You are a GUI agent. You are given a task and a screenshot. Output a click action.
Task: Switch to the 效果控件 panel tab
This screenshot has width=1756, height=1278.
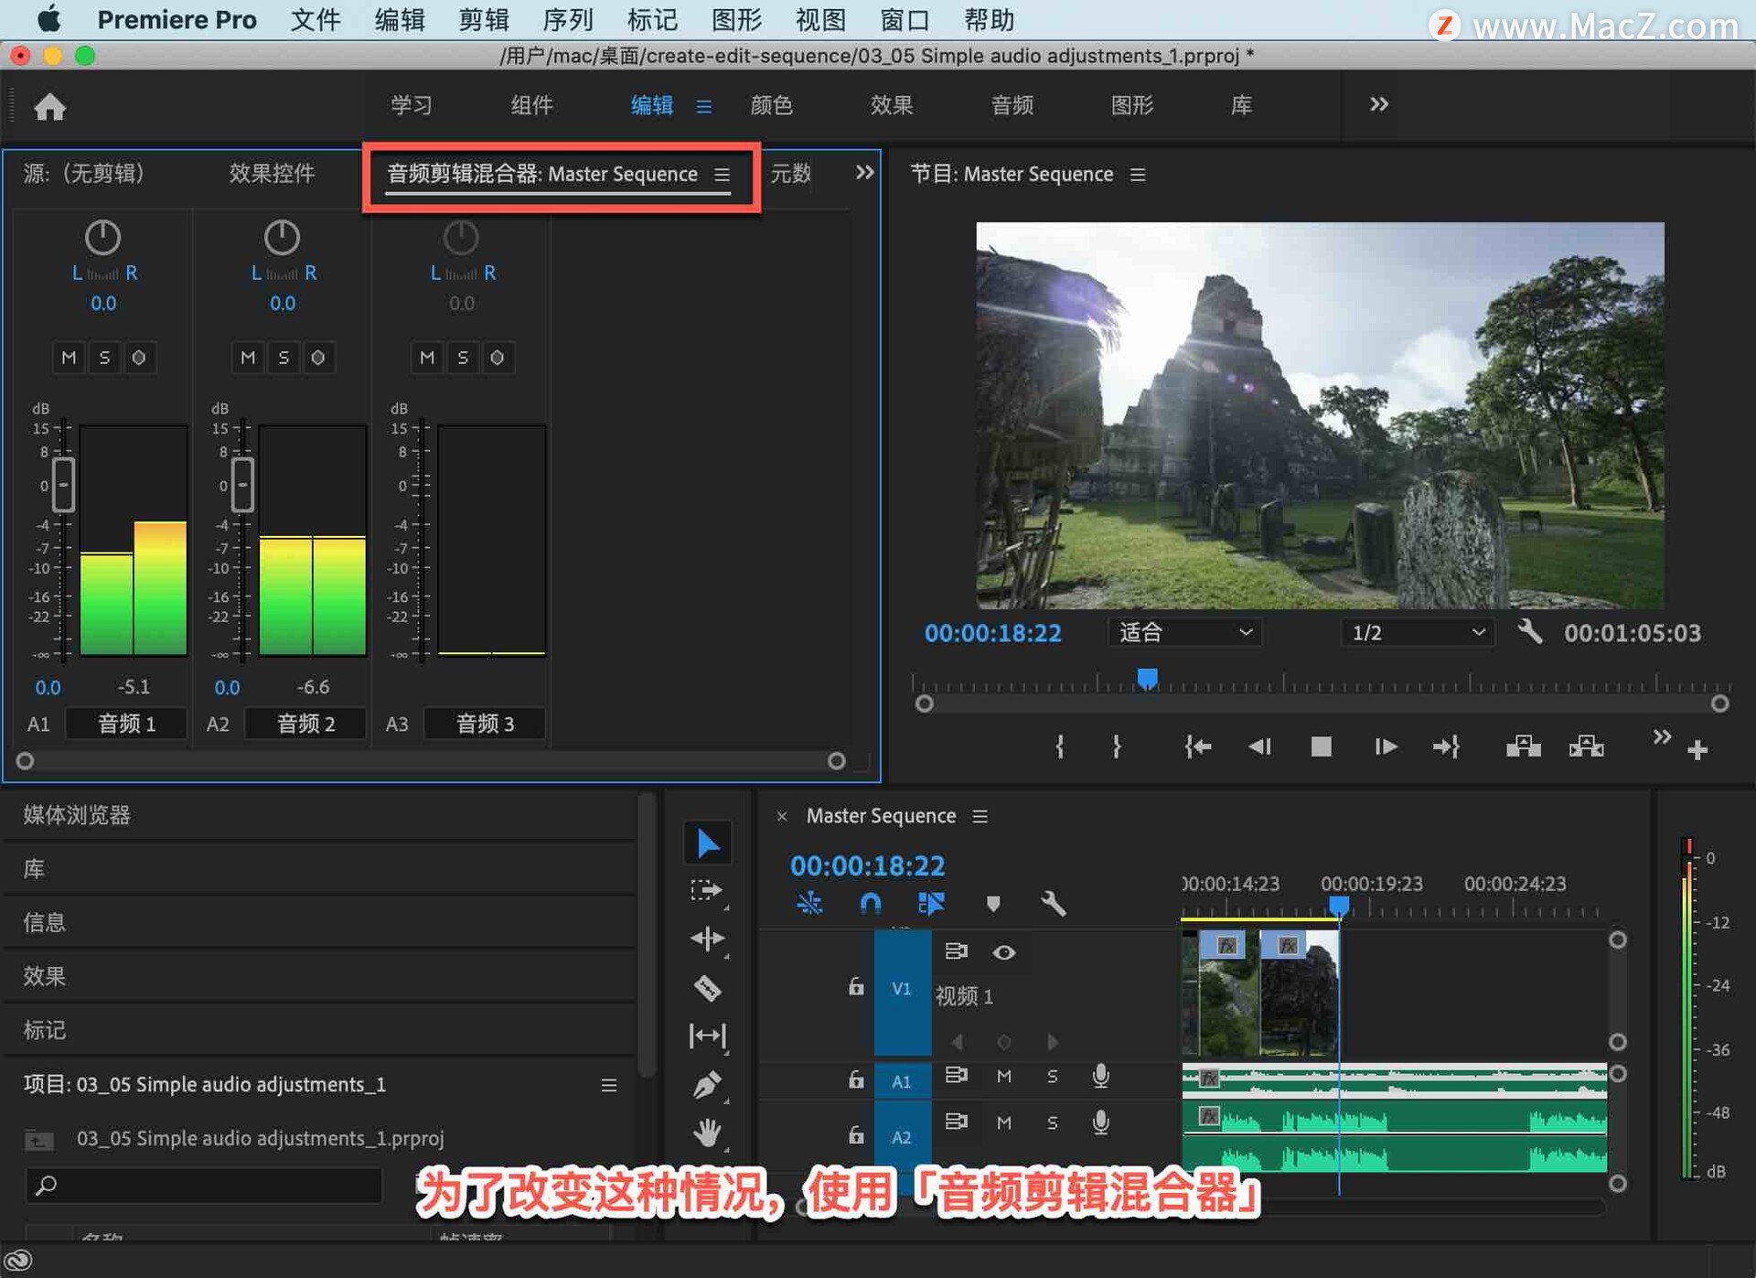point(272,174)
